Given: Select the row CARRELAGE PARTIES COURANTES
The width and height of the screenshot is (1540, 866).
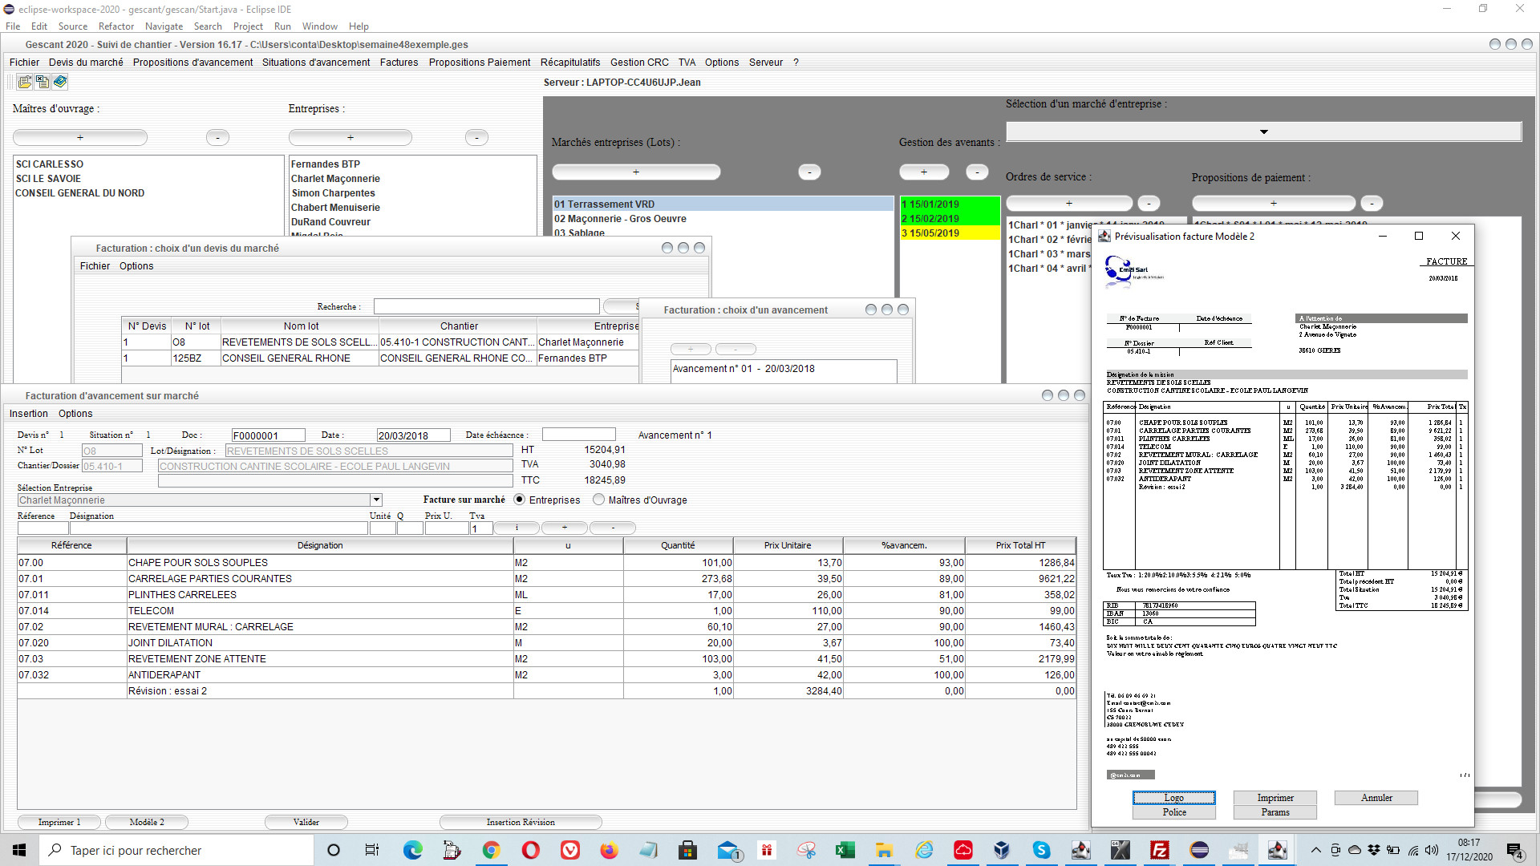Looking at the screenshot, I should (x=546, y=579).
